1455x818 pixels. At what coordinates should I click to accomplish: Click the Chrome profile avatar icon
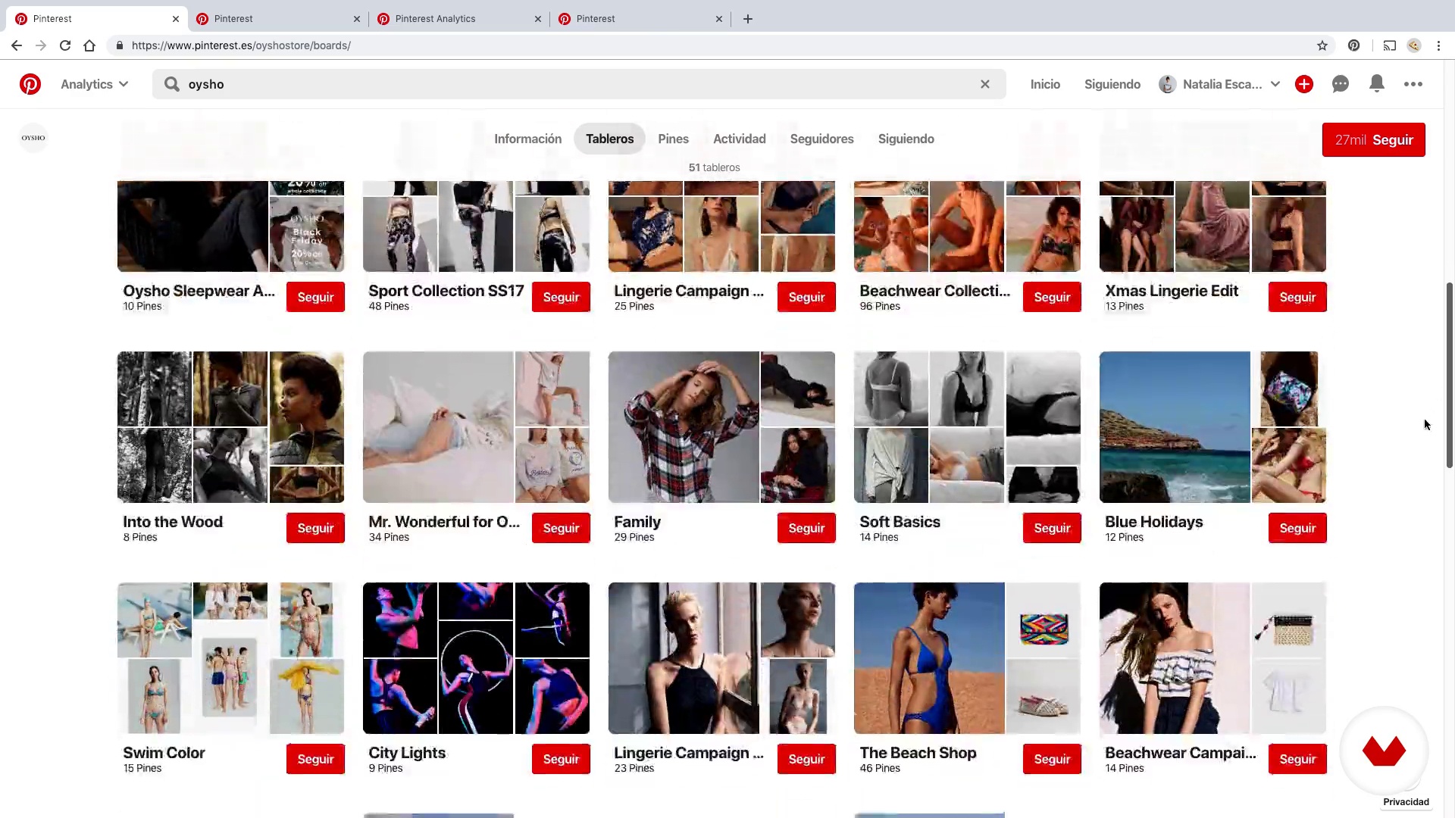tap(1414, 45)
